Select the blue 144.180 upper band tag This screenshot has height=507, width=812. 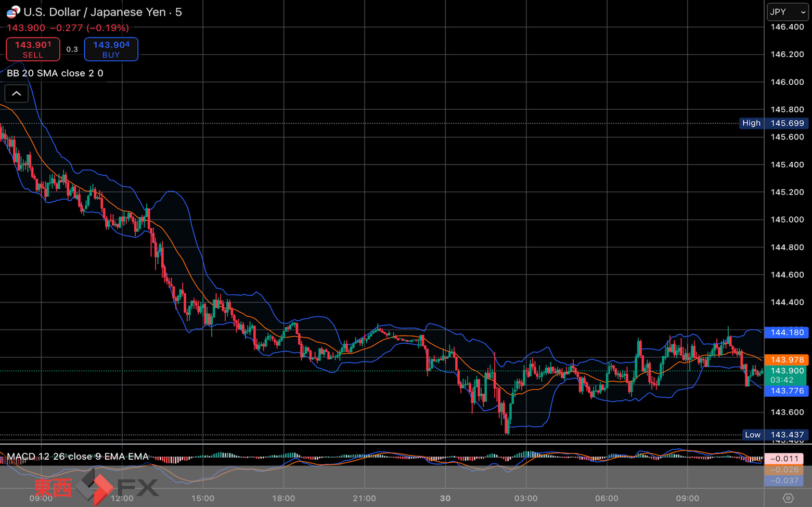pyautogui.click(x=787, y=332)
